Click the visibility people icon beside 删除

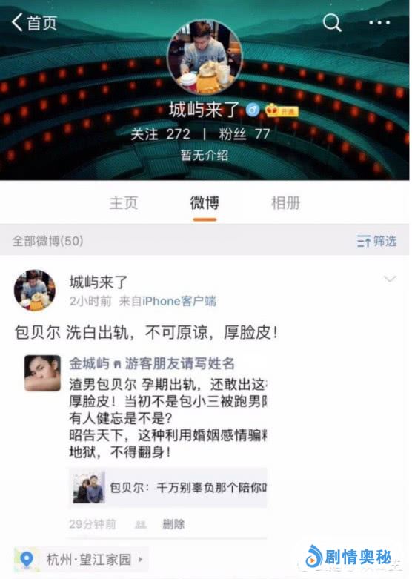tap(140, 524)
